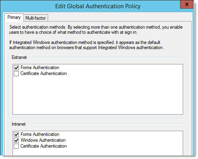
Task: Click the Extranet Forms Authentication label text
Action: [40, 68]
